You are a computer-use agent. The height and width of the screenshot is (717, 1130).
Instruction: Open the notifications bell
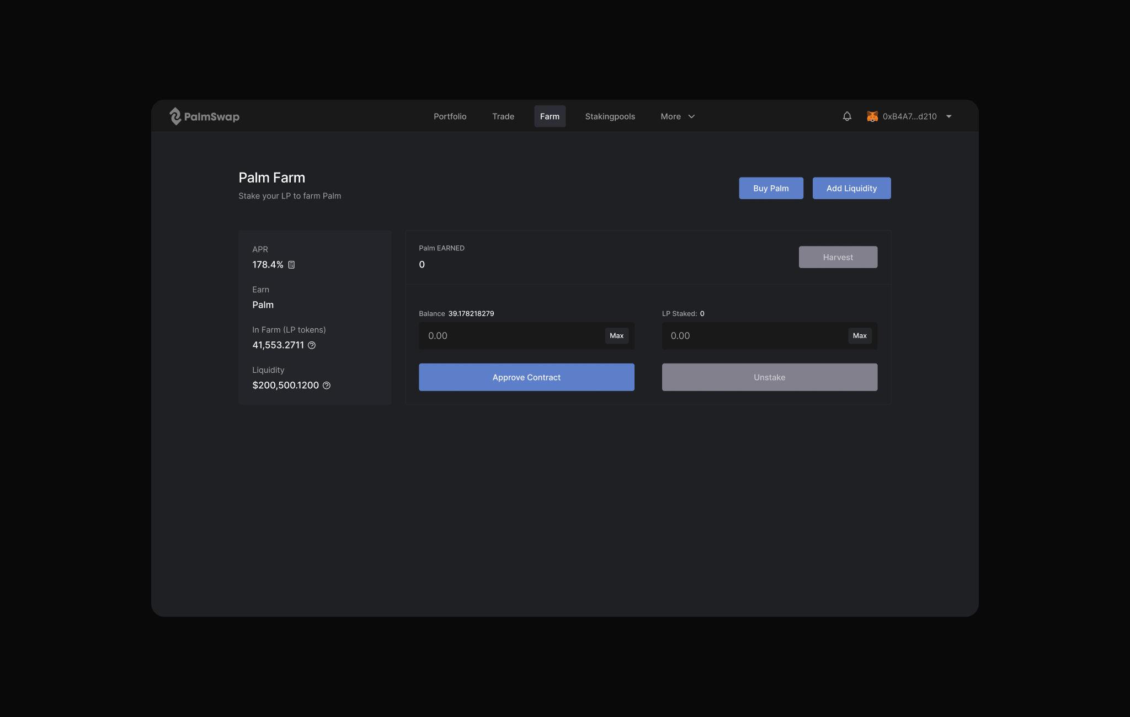[847, 116]
